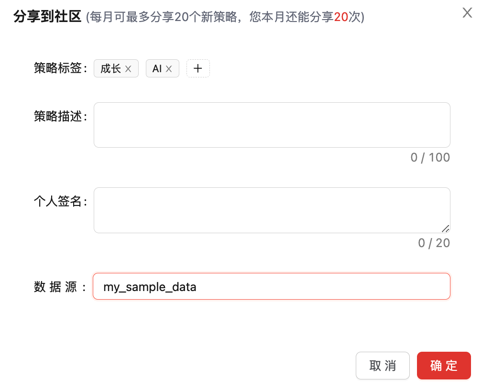Delete the AI tag
Image resolution: width=482 pixels, height=389 pixels.
coord(169,69)
